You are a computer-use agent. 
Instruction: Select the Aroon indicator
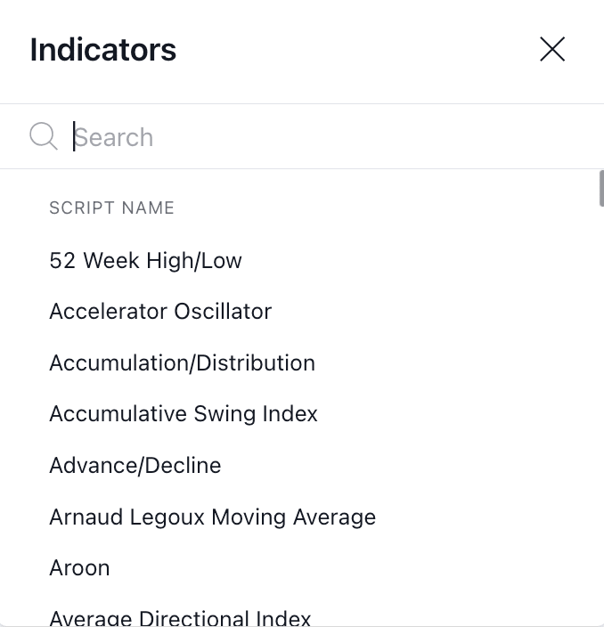[x=79, y=568]
